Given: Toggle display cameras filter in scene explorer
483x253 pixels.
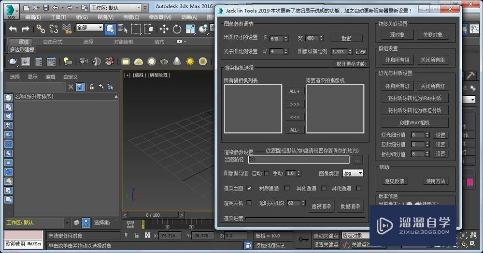Looking at the screenshot, I should click(8, 125).
